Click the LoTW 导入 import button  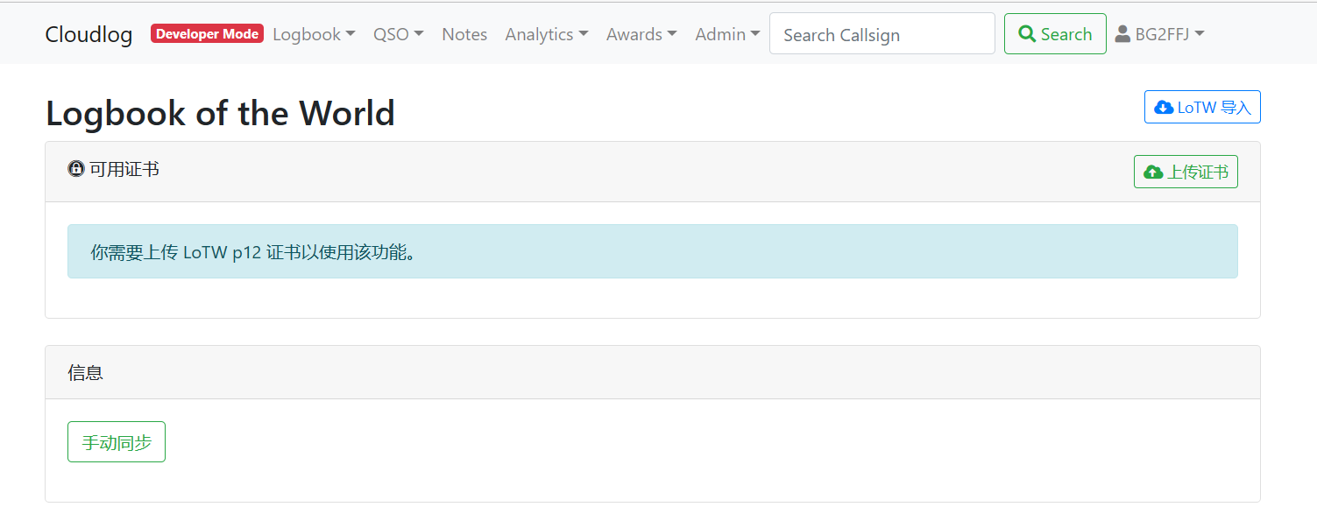[1202, 107]
